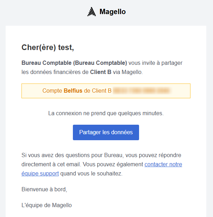Open the "contacter notre équipe support" link
213x217 pixels.
click(x=163, y=165)
